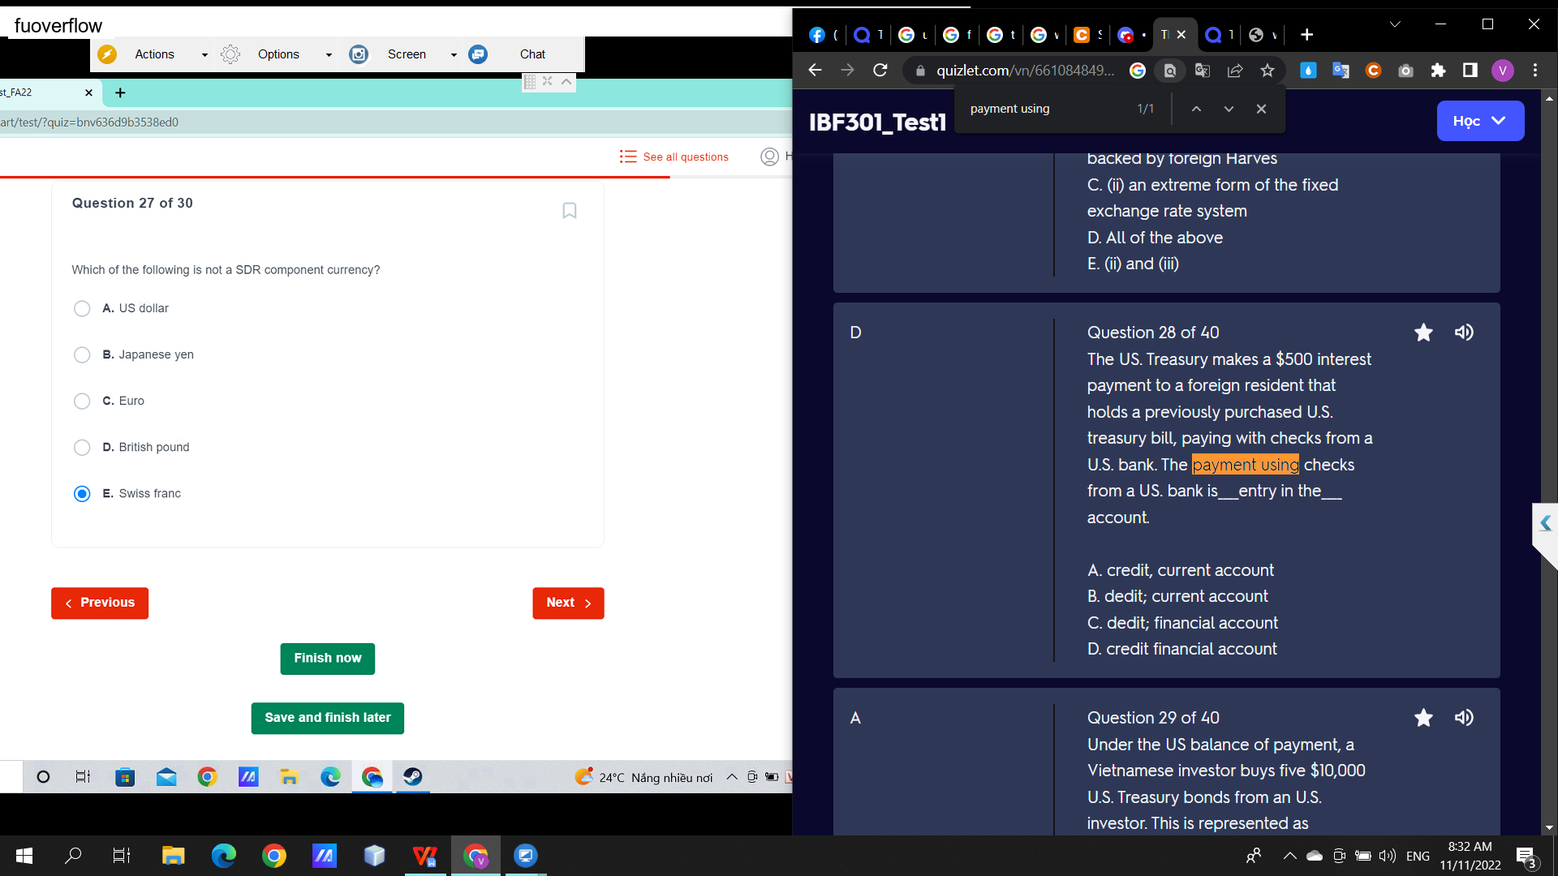Screen dimensions: 1558x876
Task: Click the Screen capture icon
Action: (359, 54)
